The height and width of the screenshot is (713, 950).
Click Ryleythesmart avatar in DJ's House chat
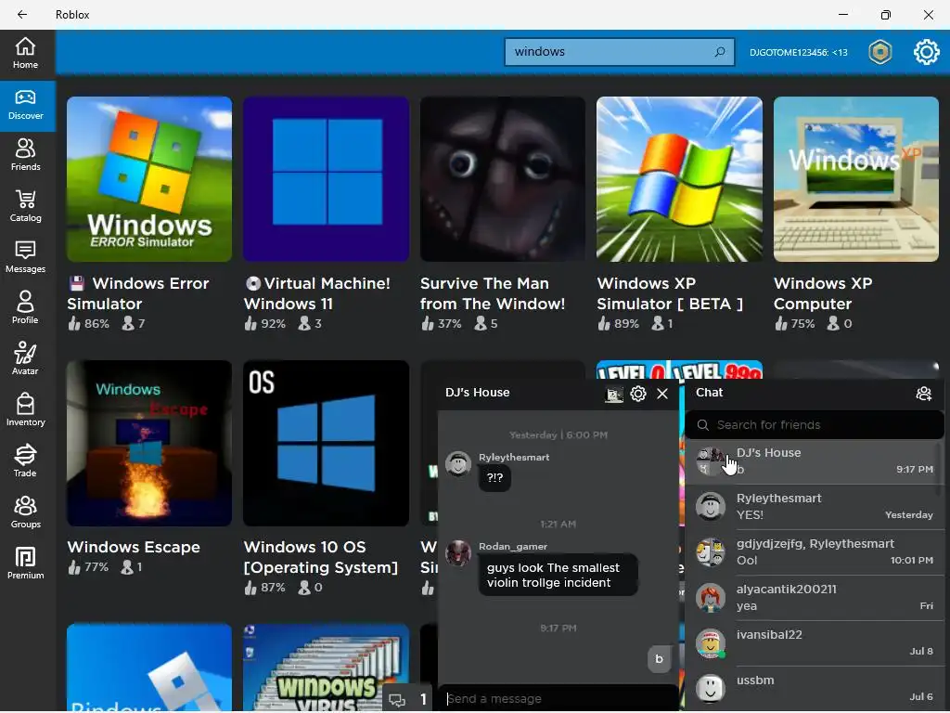point(458,464)
